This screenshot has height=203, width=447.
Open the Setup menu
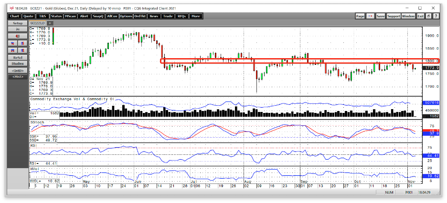[x=18, y=23]
